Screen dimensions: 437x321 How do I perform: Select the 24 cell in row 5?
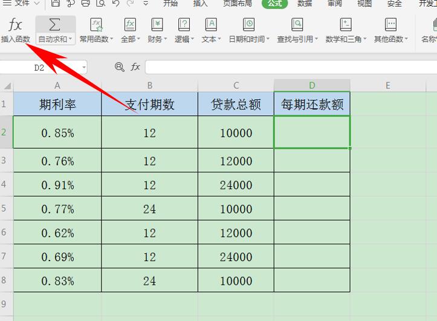150,209
